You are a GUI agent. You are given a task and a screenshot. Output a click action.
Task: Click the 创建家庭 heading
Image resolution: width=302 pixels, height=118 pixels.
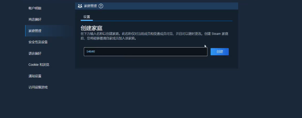click(91, 28)
